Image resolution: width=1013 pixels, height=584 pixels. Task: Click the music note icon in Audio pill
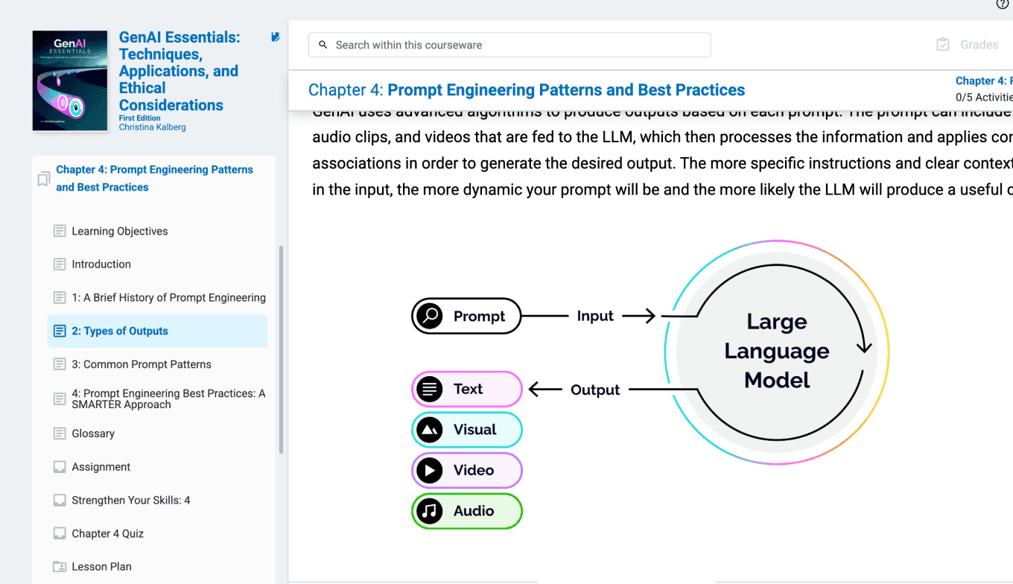(x=430, y=511)
